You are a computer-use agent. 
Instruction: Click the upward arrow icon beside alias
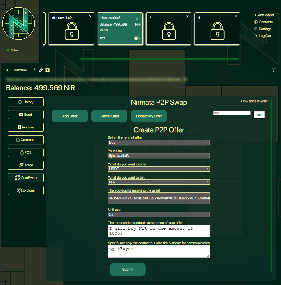click(x=48, y=70)
